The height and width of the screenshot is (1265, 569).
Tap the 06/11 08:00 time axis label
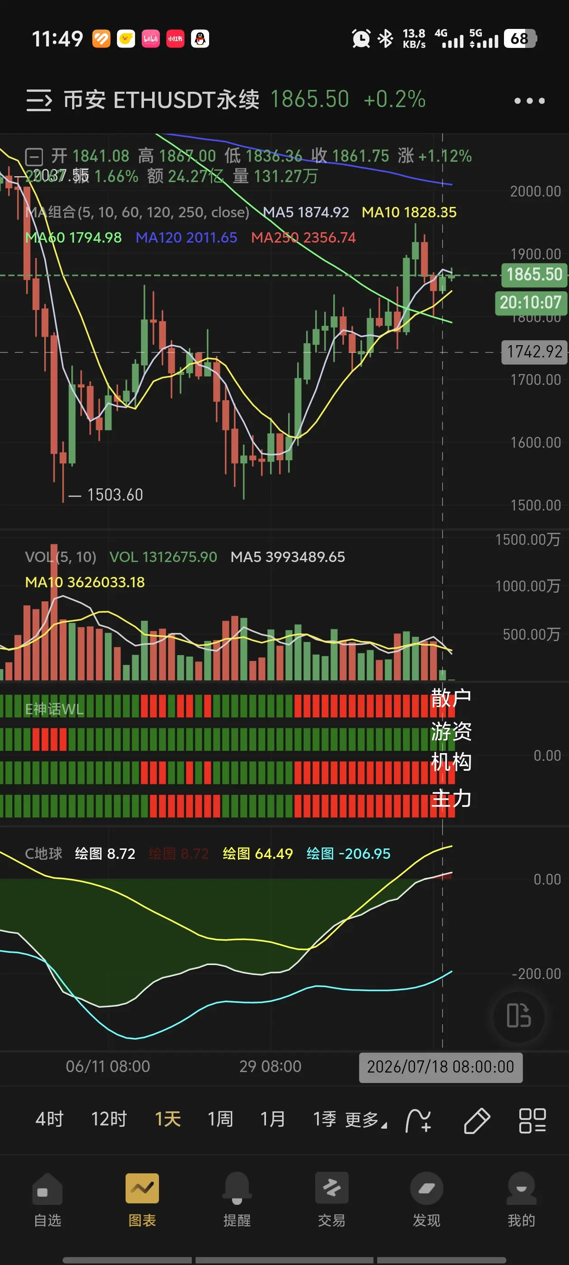(x=108, y=1067)
